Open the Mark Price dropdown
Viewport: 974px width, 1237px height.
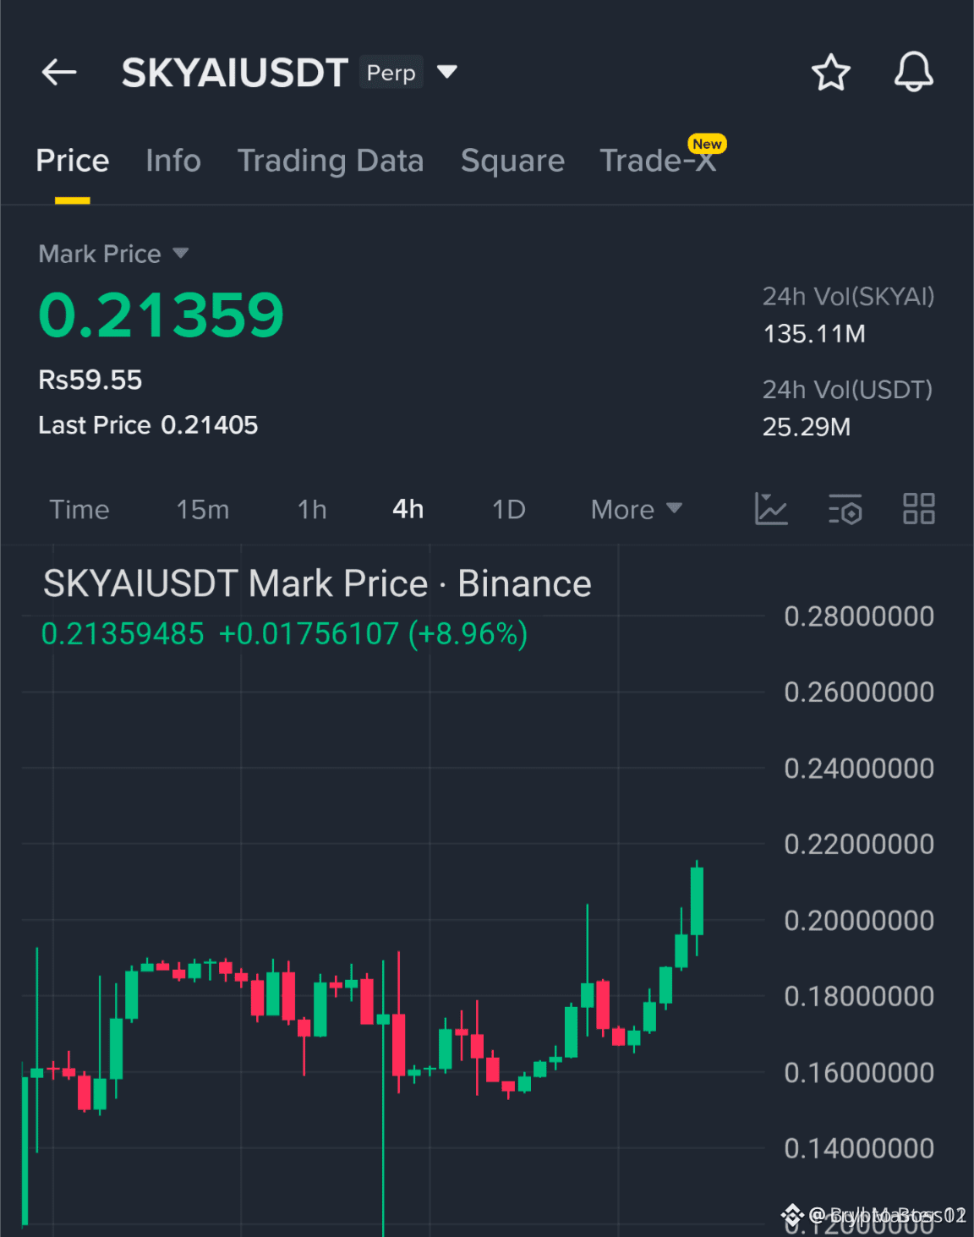pyautogui.click(x=113, y=254)
